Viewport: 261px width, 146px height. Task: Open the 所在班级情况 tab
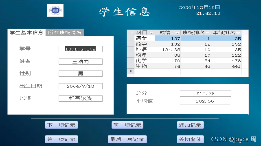65,33
